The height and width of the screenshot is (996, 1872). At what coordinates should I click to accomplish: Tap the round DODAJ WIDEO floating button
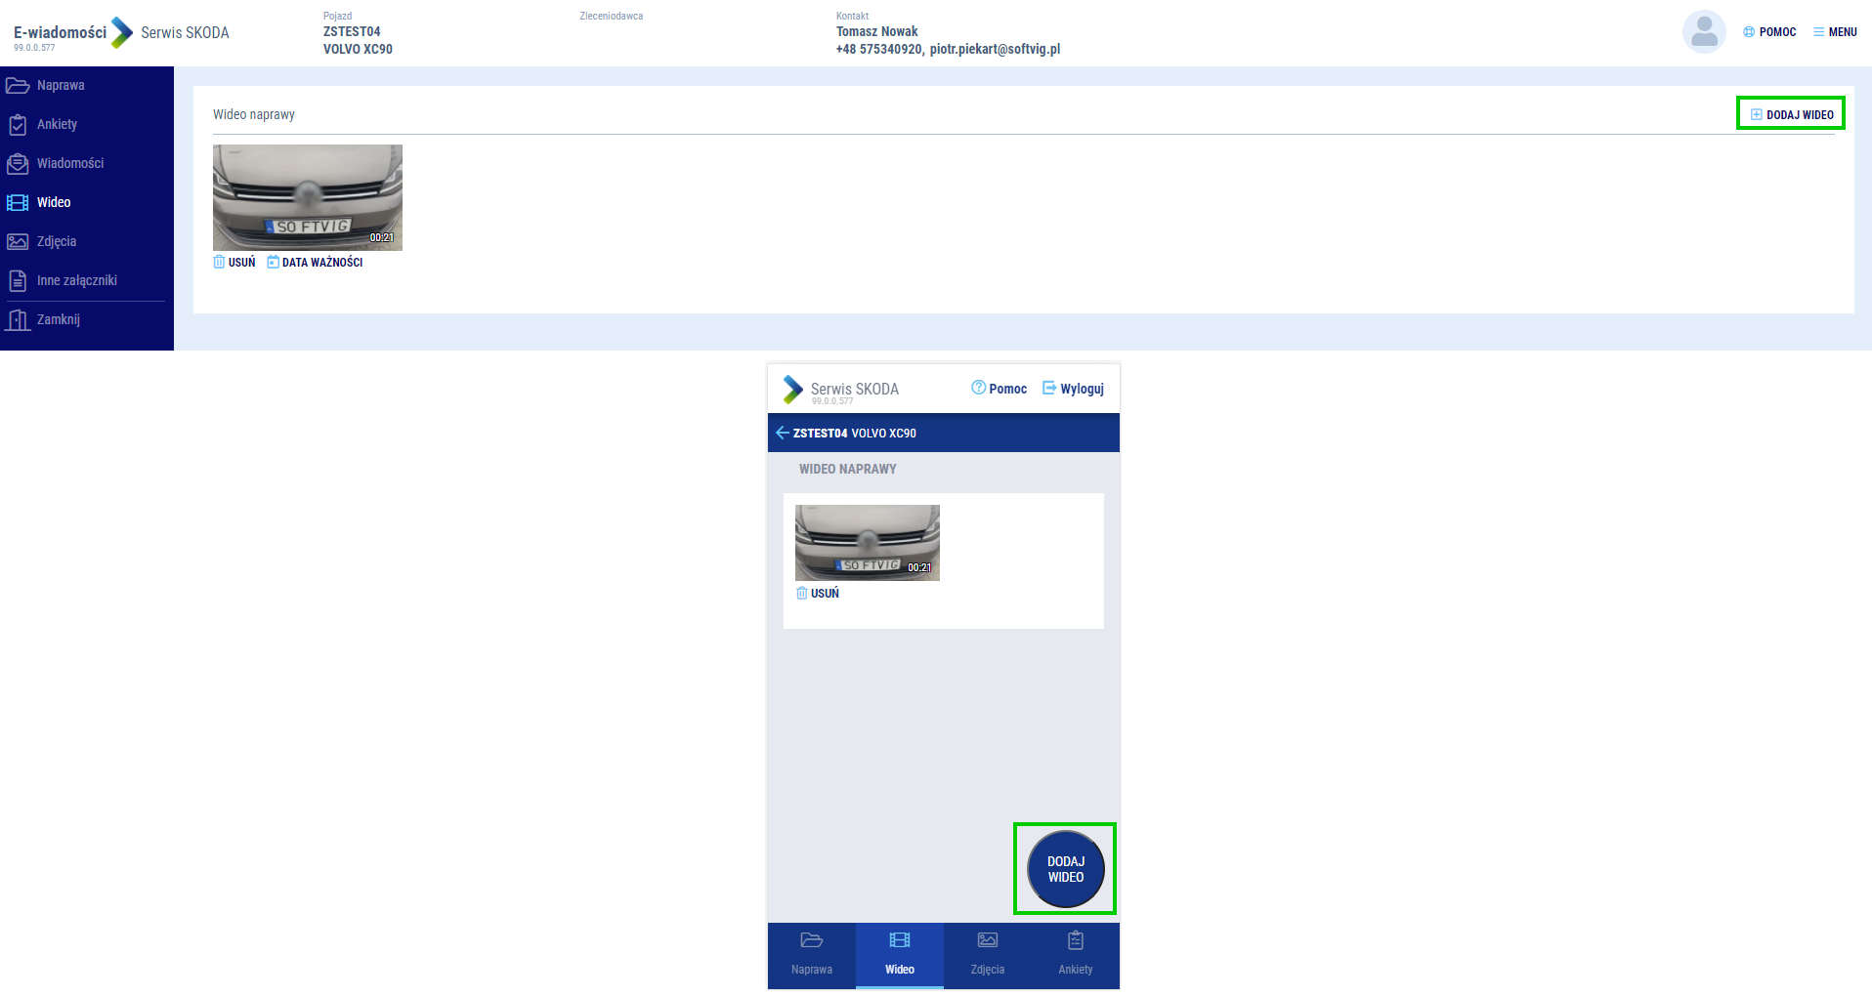[1065, 869]
